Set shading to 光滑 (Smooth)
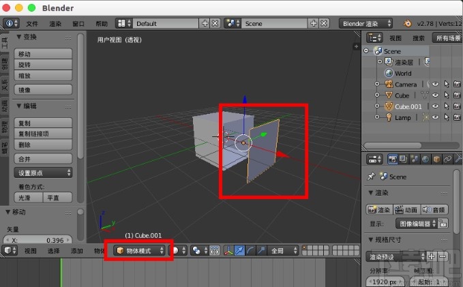Image resolution: width=463 pixels, height=287 pixels. (29, 198)
